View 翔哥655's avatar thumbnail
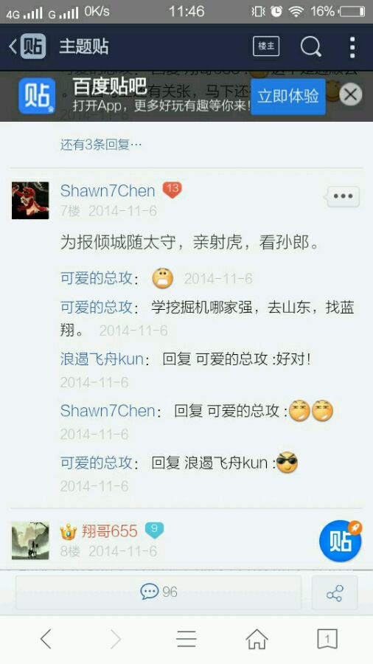Screen dimensions: 373x664 (30, 540)
